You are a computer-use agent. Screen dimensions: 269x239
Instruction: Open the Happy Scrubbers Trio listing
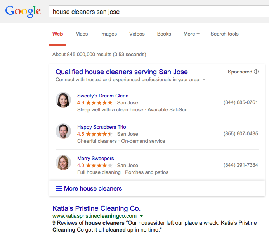[x=101, y=127]
